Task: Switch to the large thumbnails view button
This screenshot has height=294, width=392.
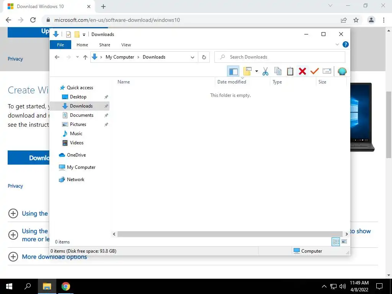Action: [x=344, y=242]
